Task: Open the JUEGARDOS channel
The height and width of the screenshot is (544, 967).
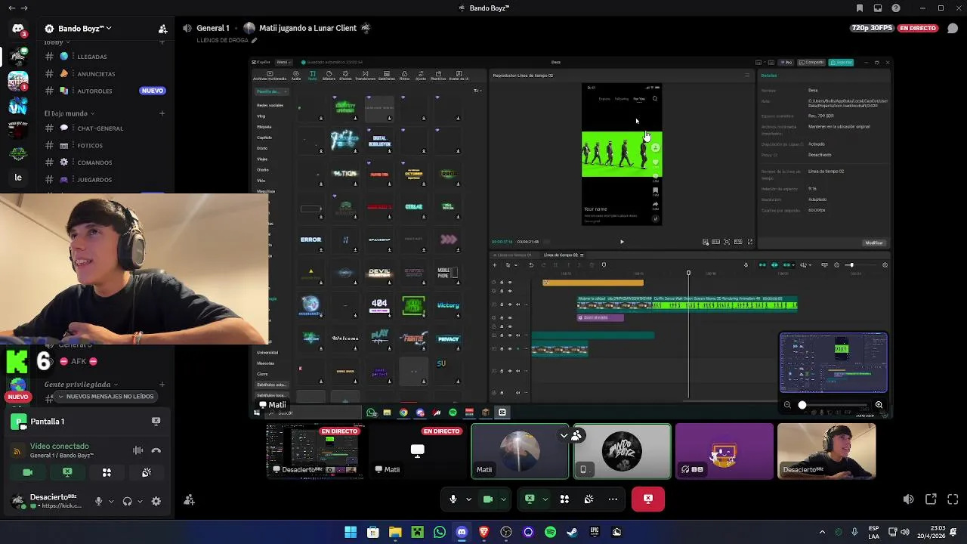Action: pyautogui.click(x=106, y=180)
